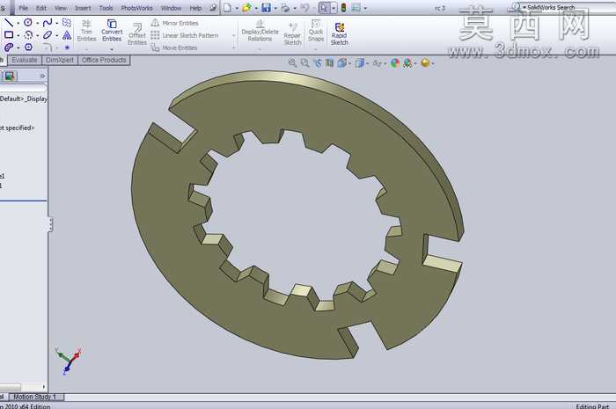Select the Straight Slot tool
The image size is (616, 409).
[x=9, y=47]
